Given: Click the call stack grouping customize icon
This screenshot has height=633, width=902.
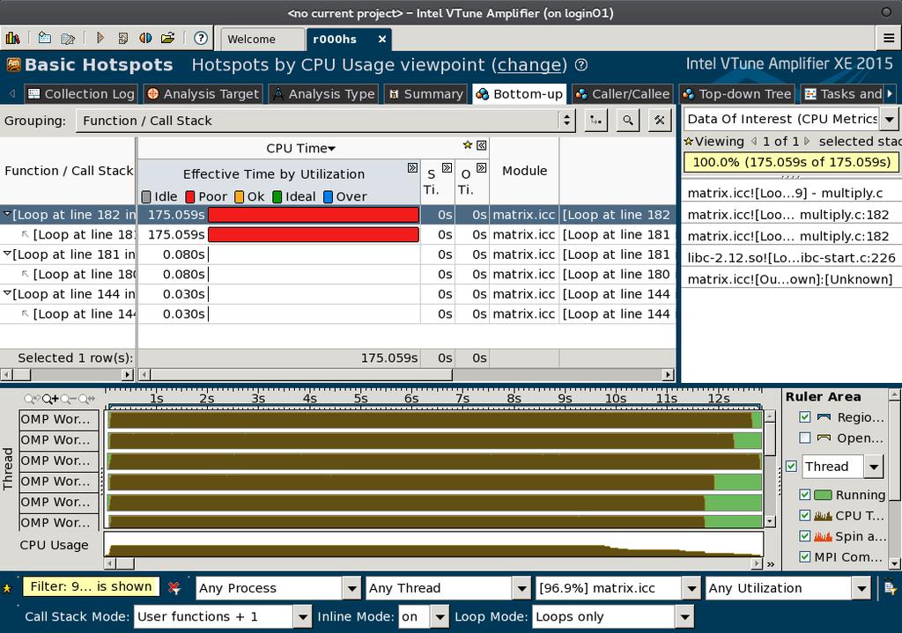Looking at the screenshot, I should (x=596, y=121).
